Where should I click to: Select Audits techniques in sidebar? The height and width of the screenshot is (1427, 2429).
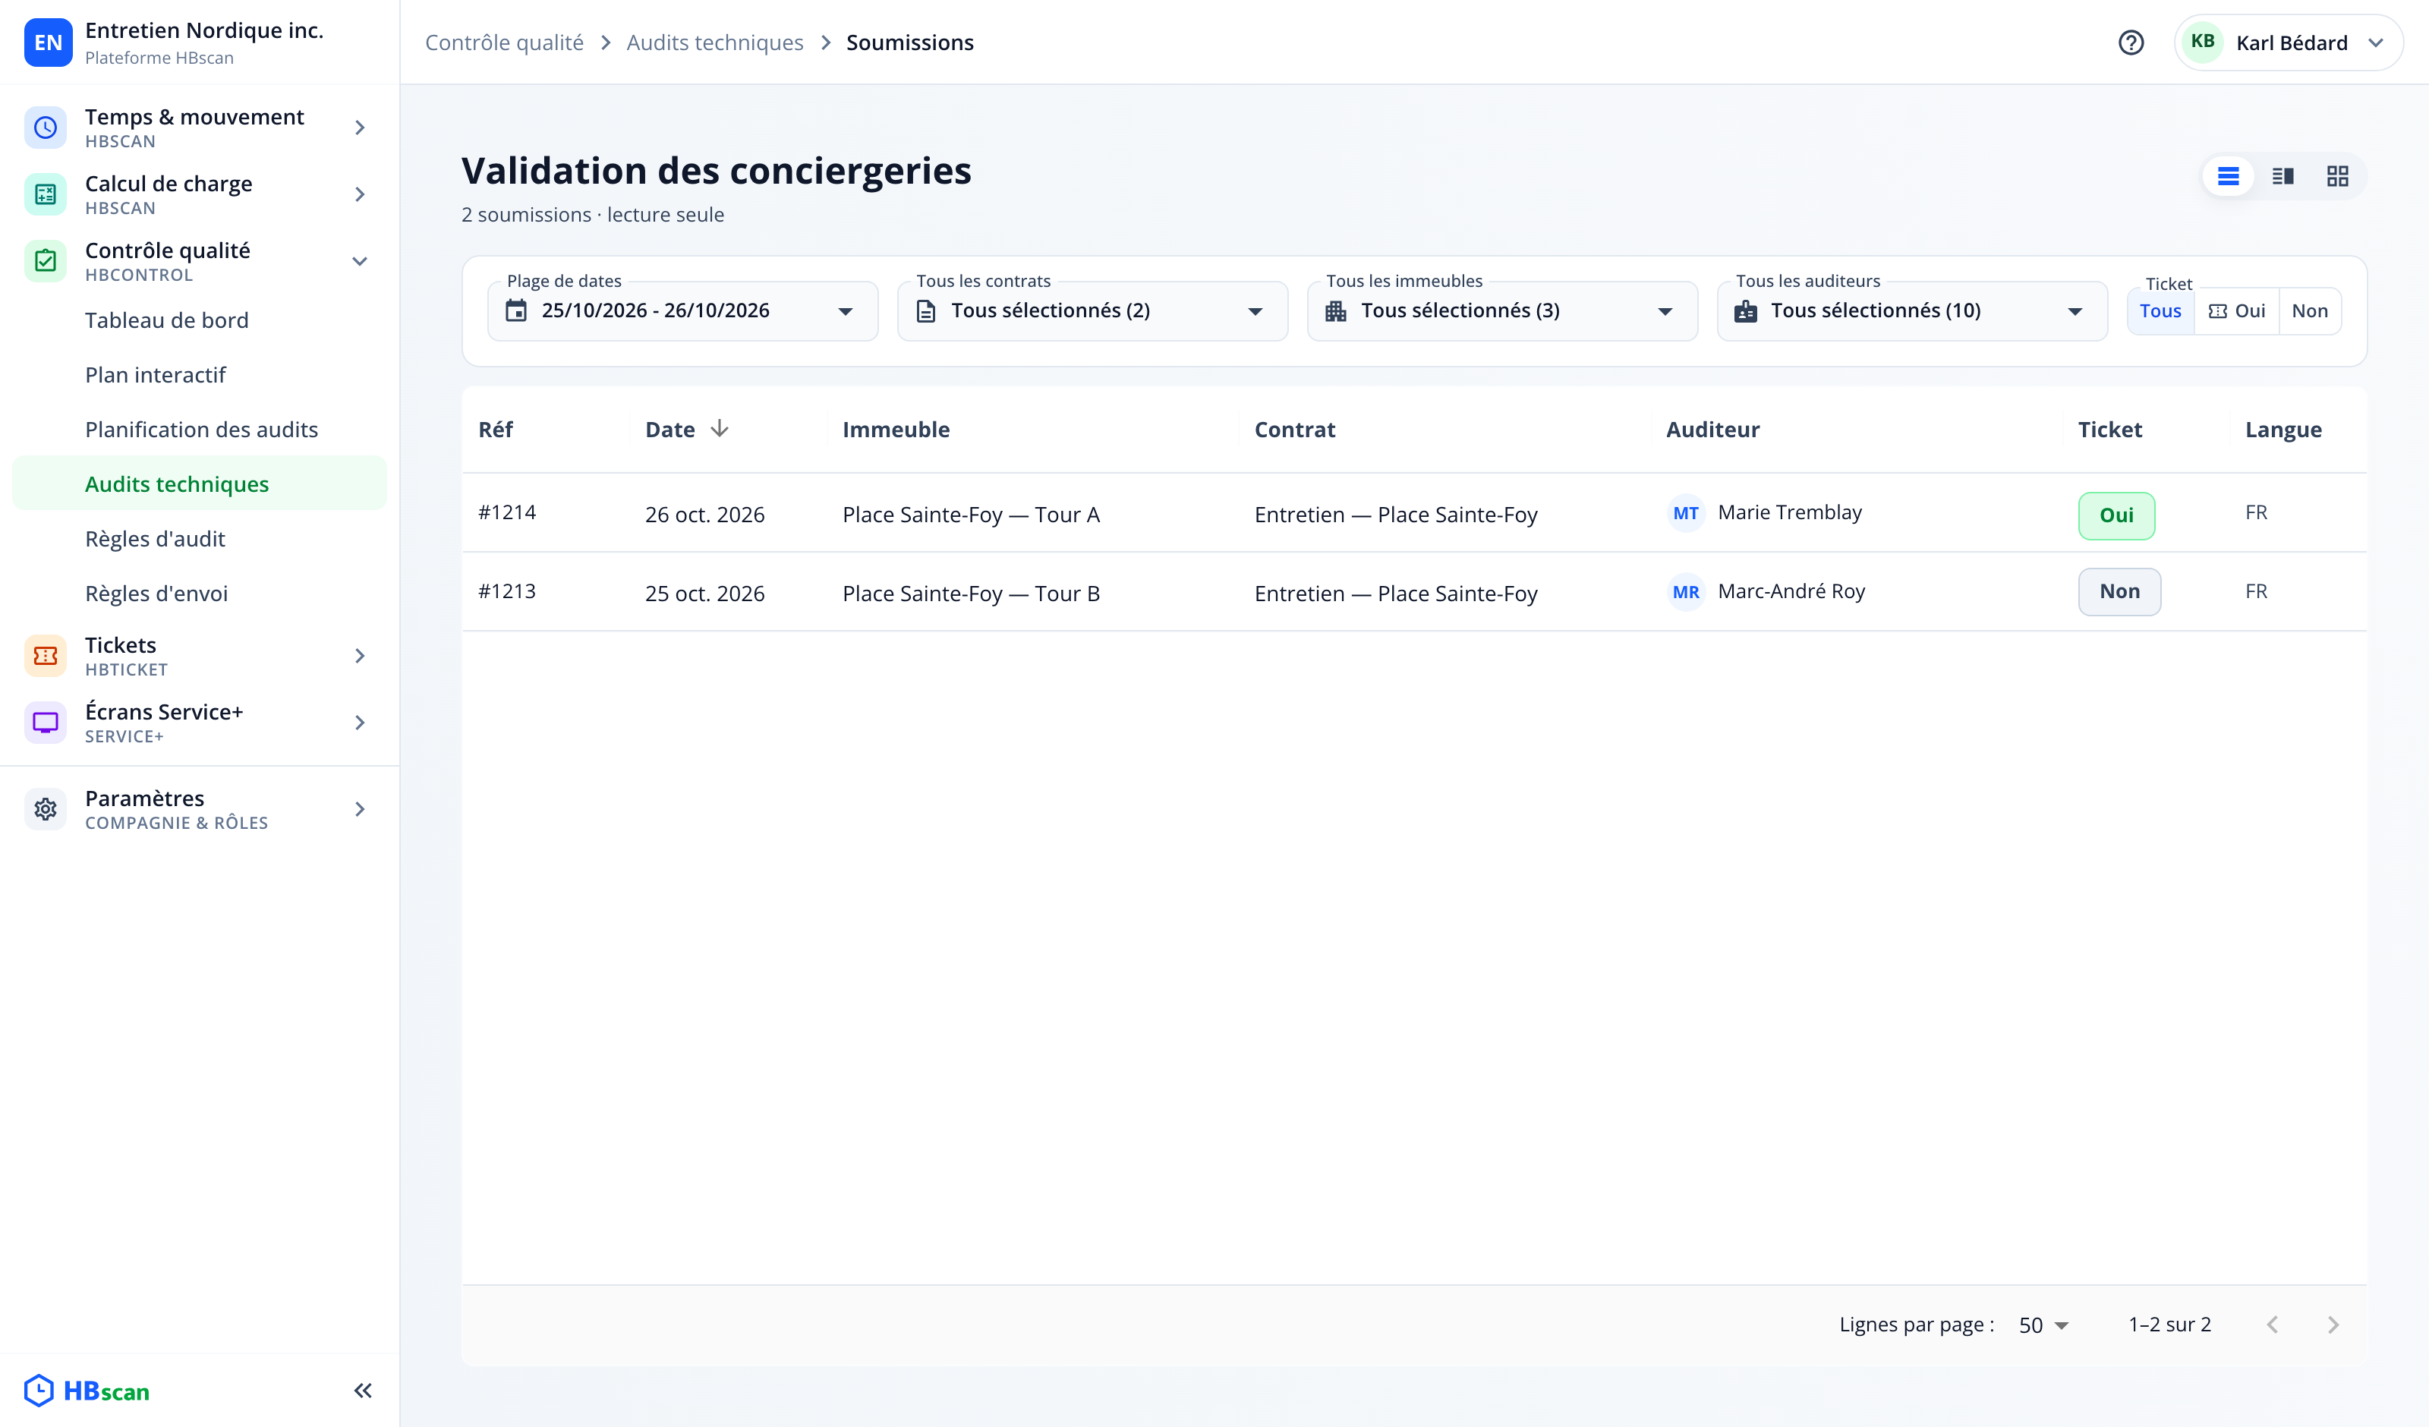[199, 484]
